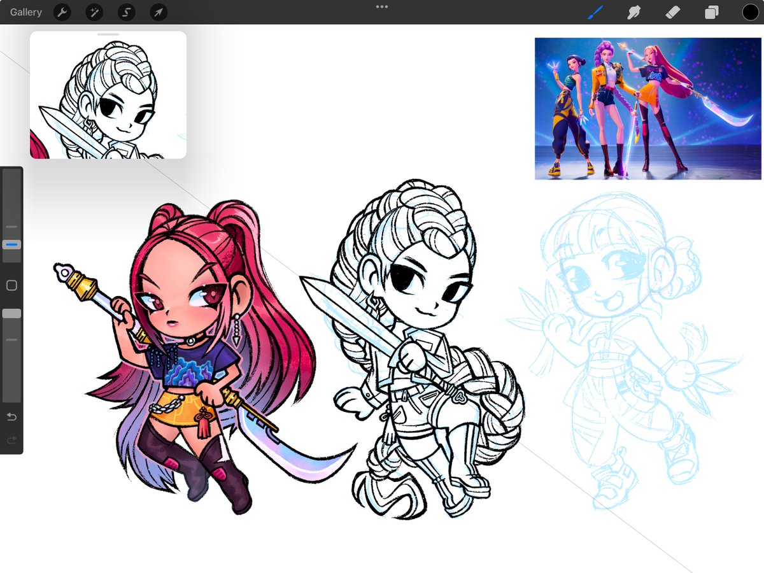Undo the last action
The image size is (764, 573).
click(x=11, y=417)
